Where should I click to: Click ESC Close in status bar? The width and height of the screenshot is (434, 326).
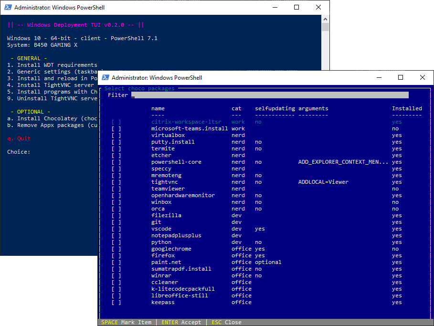(226, 322)
